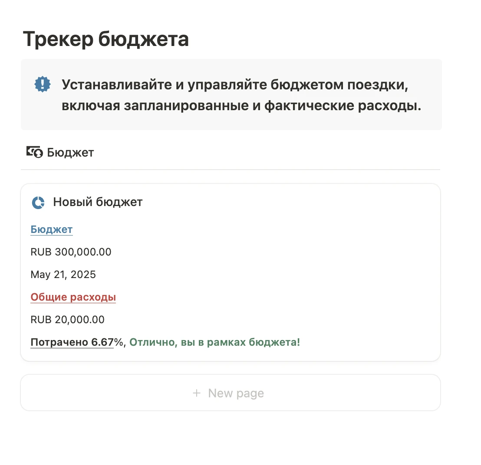Screen dimensions: 481x465
Task: Click the money icon beside Бюджет tab
Action: 34,152
